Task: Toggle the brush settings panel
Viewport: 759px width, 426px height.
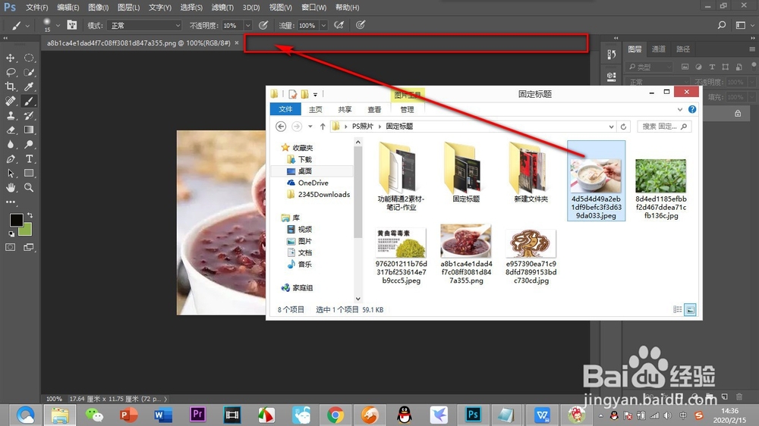Action: pyautogui.click(x=71, y=25)
